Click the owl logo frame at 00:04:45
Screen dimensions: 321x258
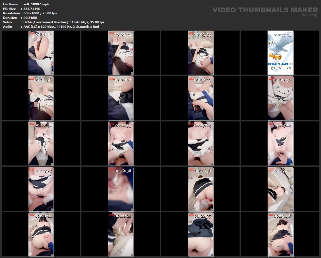pyautogui.click(x=280, y=53)
